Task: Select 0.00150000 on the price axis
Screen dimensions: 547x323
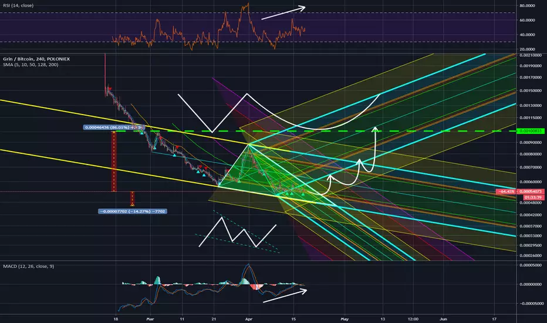Action: (531, 91)
